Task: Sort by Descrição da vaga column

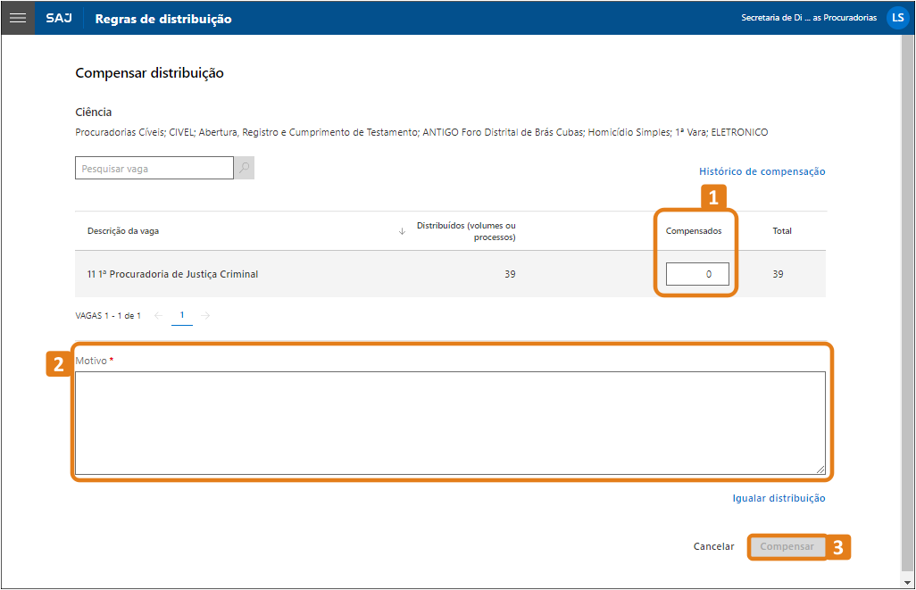Action: 123,231
